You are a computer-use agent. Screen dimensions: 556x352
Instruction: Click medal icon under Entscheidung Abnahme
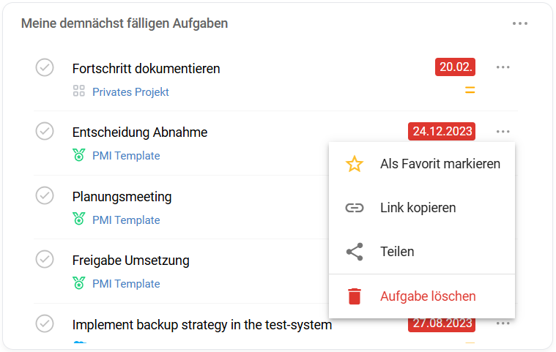[79, 155]
